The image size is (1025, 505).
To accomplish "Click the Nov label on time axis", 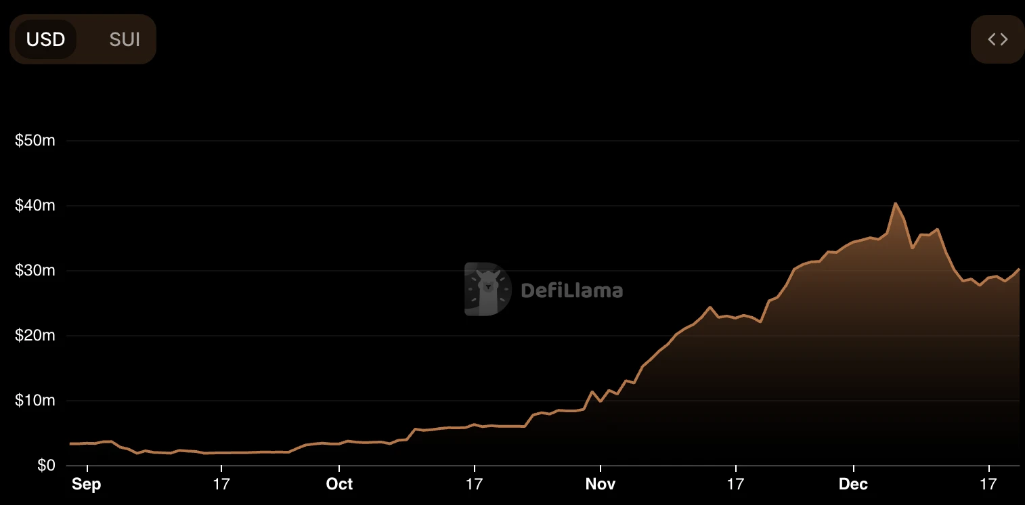I will [x=601, y=484].
